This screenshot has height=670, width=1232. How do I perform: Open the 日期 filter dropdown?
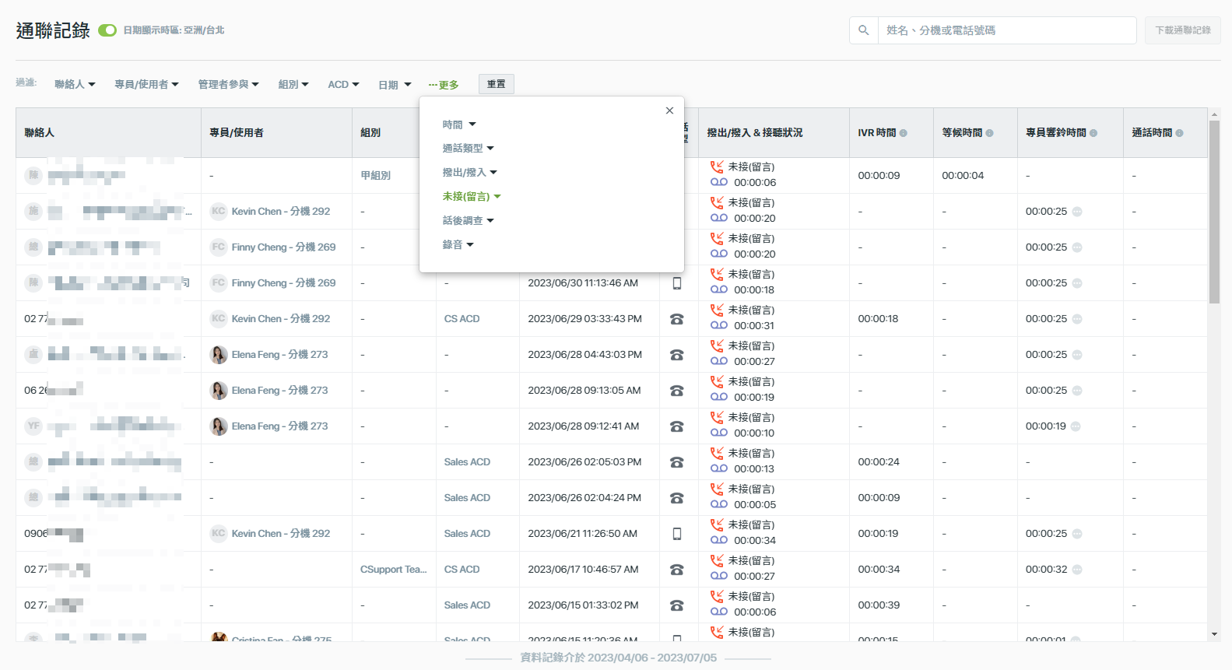(x=395, y=85)
